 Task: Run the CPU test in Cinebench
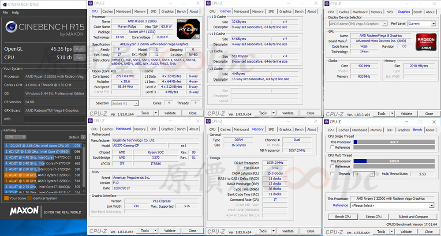coord(79,58)
